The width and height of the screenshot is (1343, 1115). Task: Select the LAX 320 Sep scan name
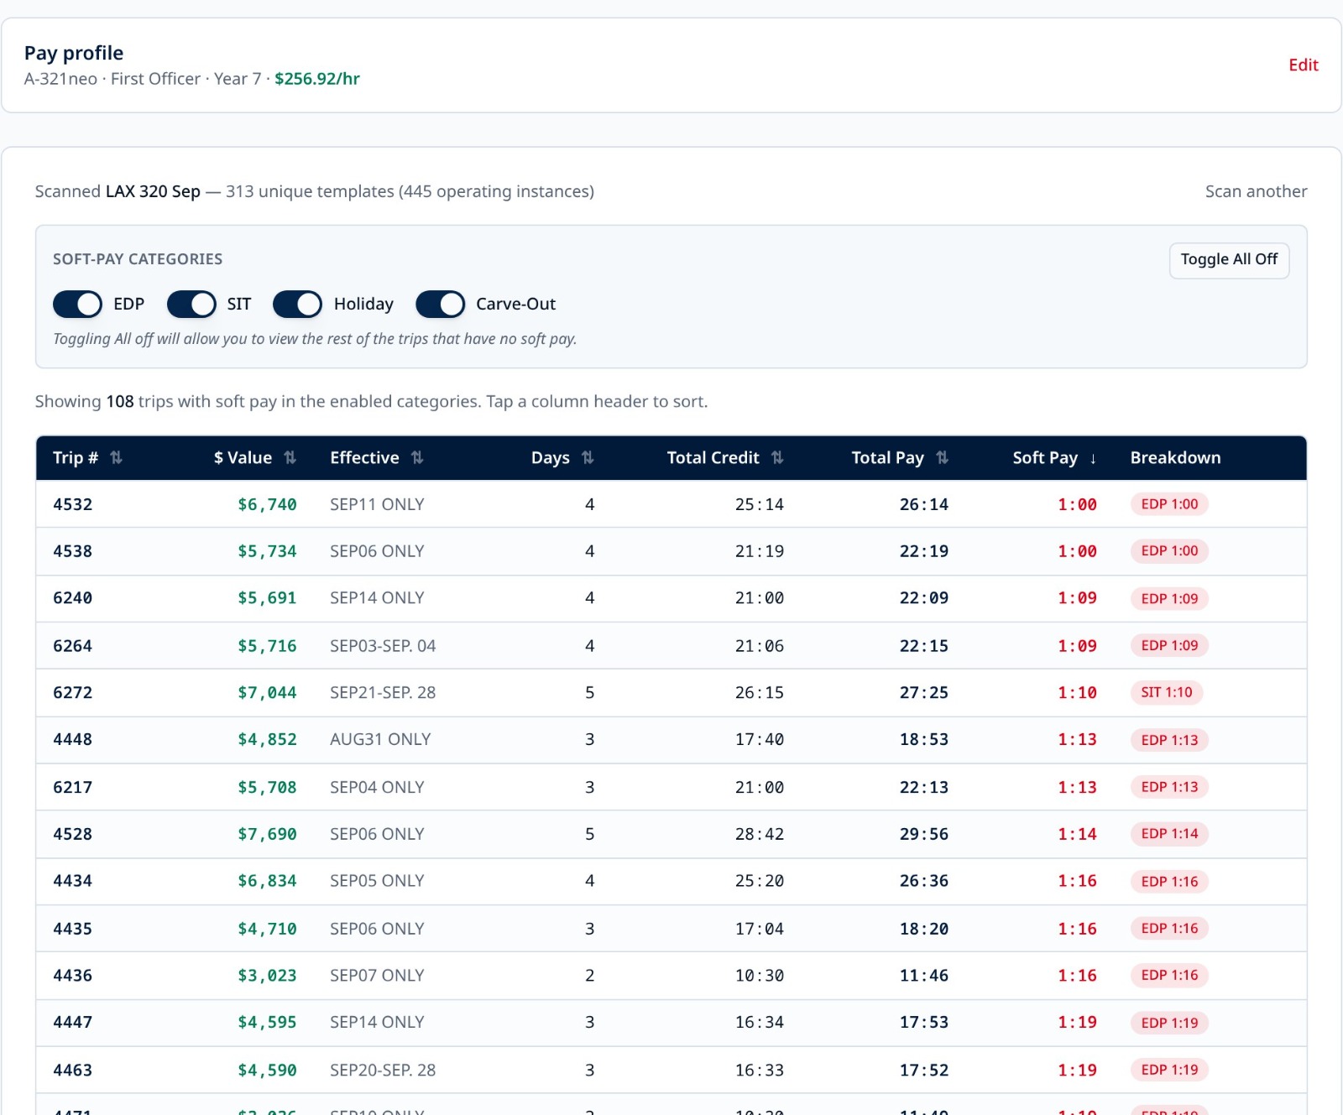153,191
